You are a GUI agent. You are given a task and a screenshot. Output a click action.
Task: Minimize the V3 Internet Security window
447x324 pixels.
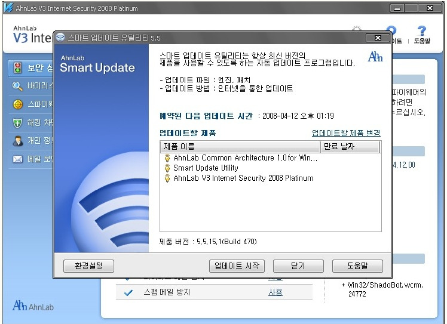coord(397,8)
